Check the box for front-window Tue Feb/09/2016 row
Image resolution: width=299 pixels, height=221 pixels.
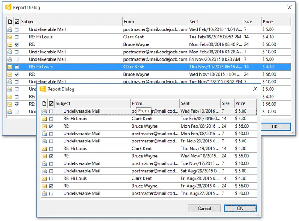(51, 119)
